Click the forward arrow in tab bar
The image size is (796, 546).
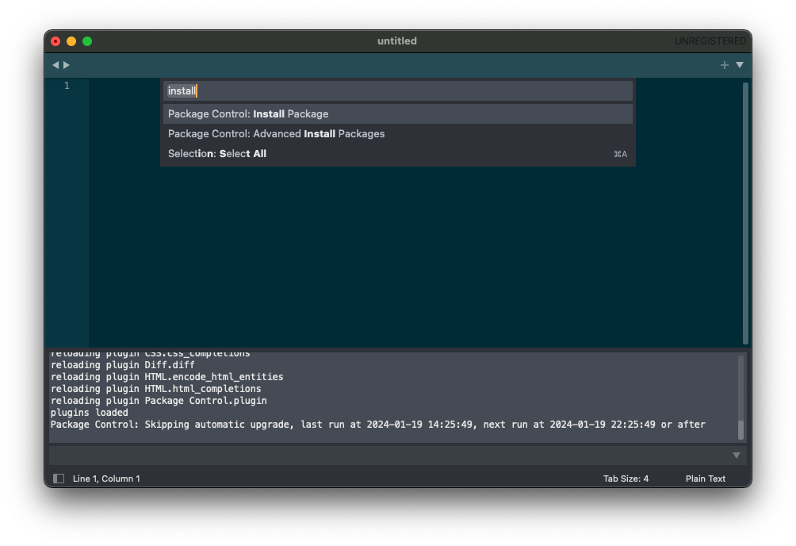pos(67,65)
